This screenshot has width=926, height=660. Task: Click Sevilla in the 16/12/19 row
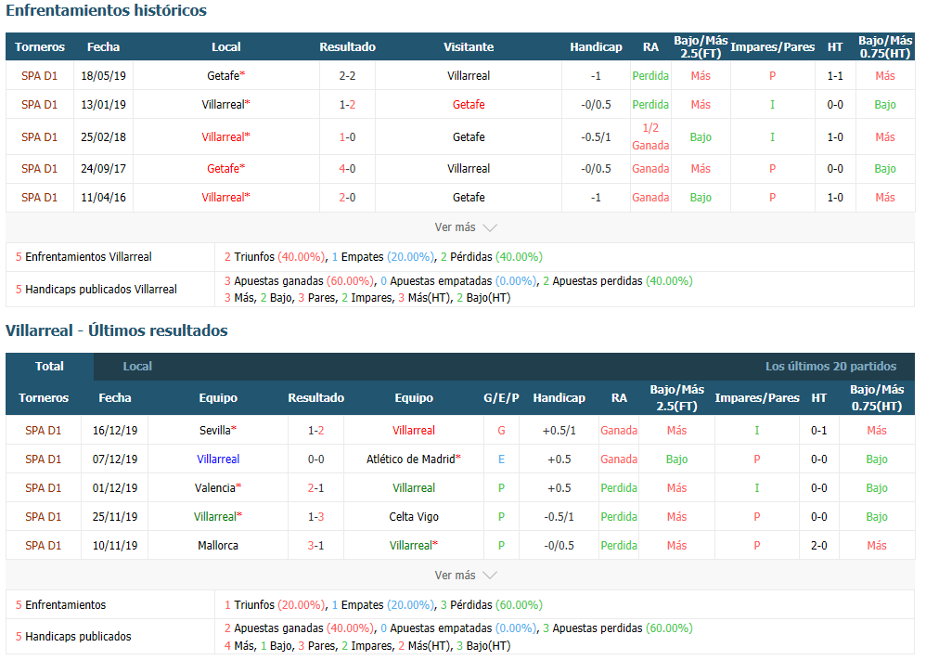pos(217,430)
